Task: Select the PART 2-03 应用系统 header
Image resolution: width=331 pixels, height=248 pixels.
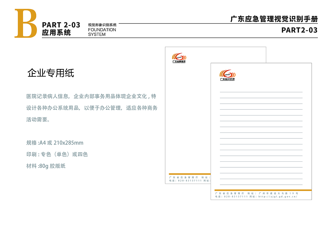Action: tap(61, 29)
